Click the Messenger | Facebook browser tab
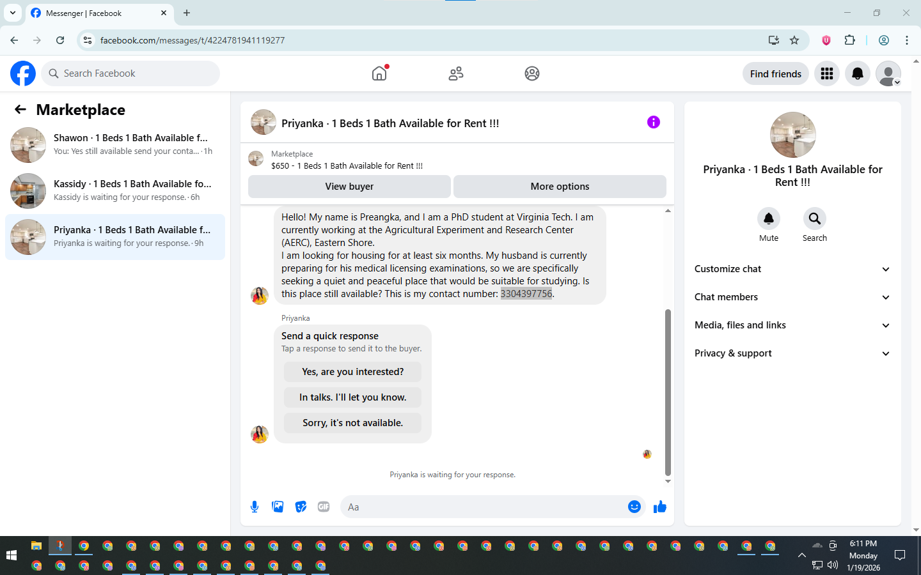This screenshot has height=575, width=921. pyautogui.click(x=99, y=13)
